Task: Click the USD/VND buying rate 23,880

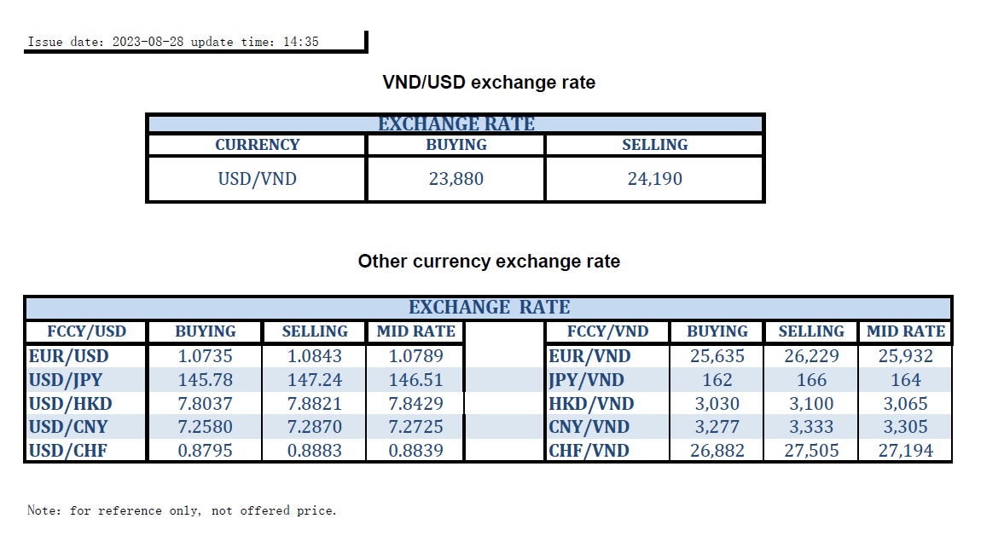Action: pyautogui.click(x=456, y=179)
